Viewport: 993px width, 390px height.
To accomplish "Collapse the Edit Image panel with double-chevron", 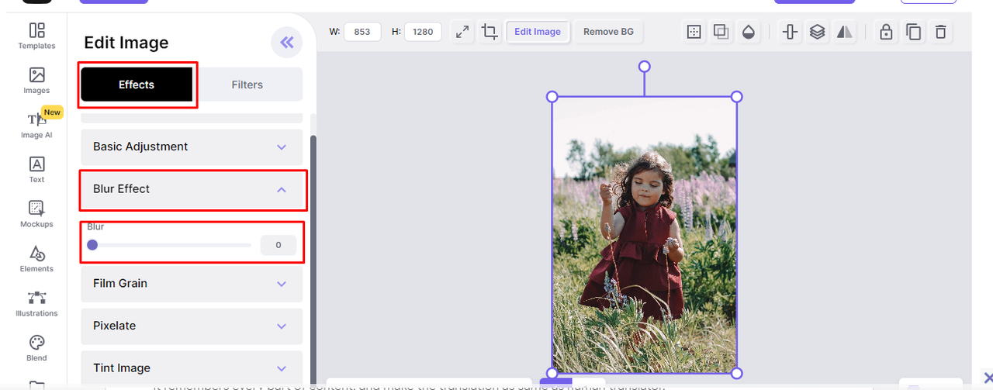I will (x=286, y=43).
